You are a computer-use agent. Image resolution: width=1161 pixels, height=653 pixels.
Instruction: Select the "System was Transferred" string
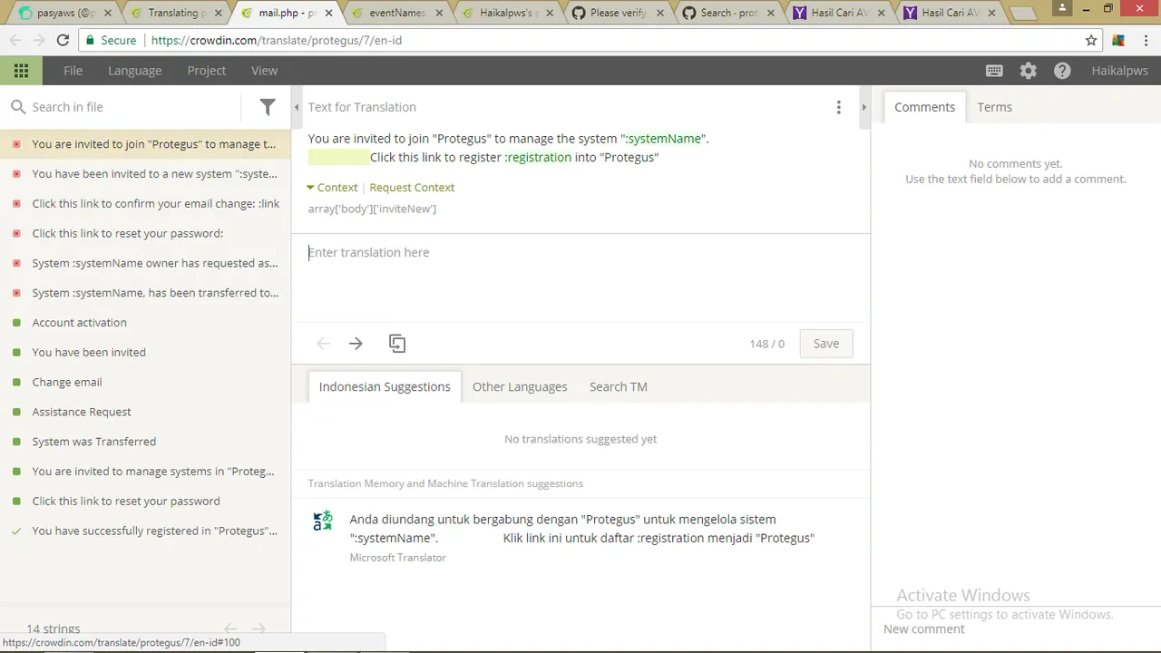tap(145, 442)
